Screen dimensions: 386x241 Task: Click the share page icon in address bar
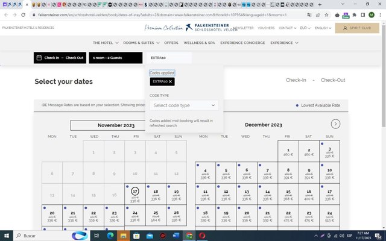pyautogui.click(x=318, y=15)
